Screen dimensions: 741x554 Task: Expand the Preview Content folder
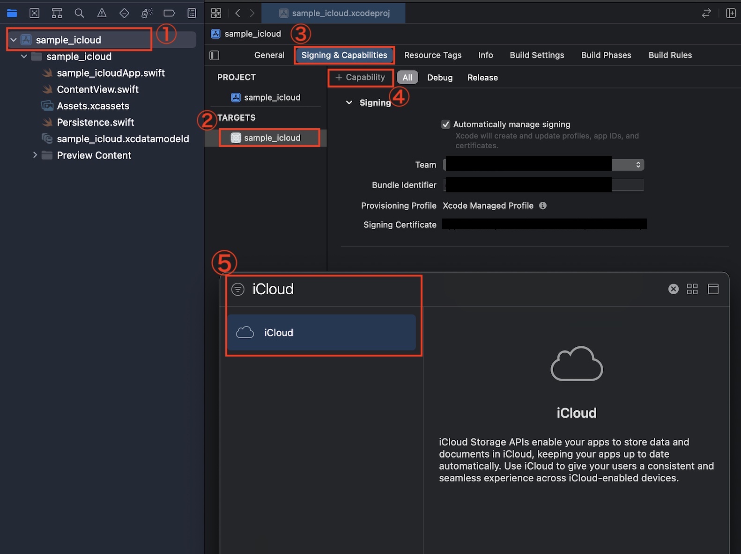point(35,155)
